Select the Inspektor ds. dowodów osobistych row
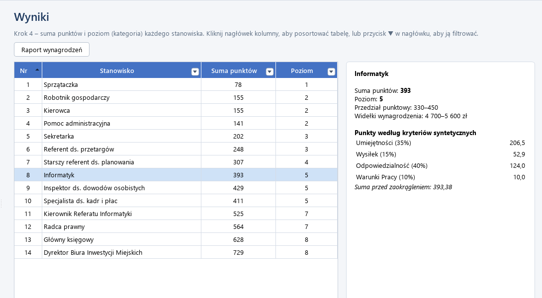542x298 pixels. (x=176, y=188)
